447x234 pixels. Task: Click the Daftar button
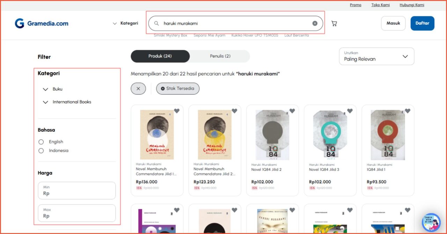(422, 23)
